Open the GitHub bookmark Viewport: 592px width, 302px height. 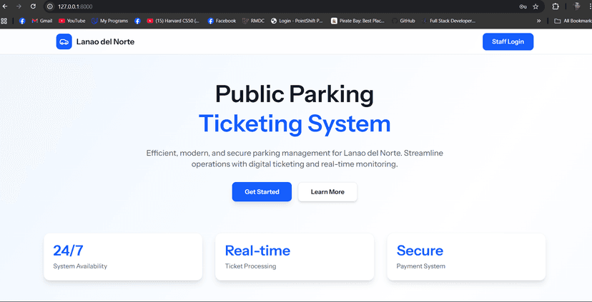tap(403, 21)
